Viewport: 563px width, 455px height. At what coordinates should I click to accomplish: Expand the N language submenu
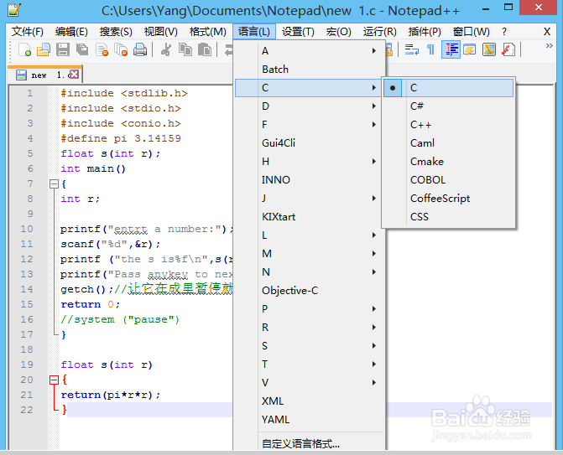click(x=309, y=272)
